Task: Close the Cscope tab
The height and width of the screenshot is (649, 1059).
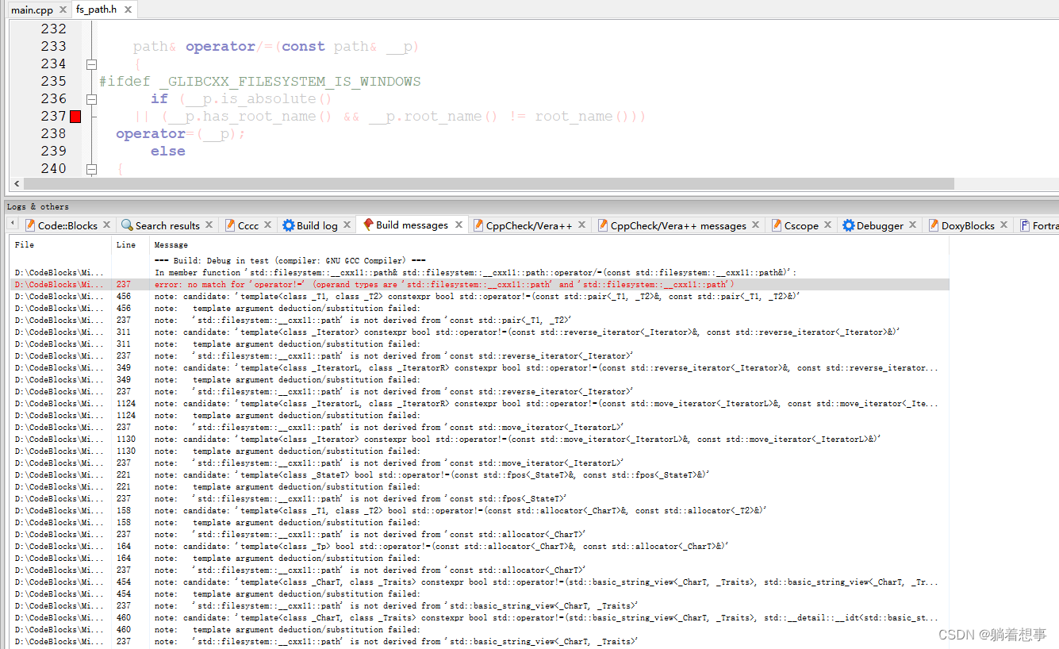Action: [x=829, y=225]
